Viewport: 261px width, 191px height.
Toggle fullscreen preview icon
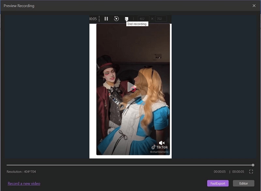251,171
